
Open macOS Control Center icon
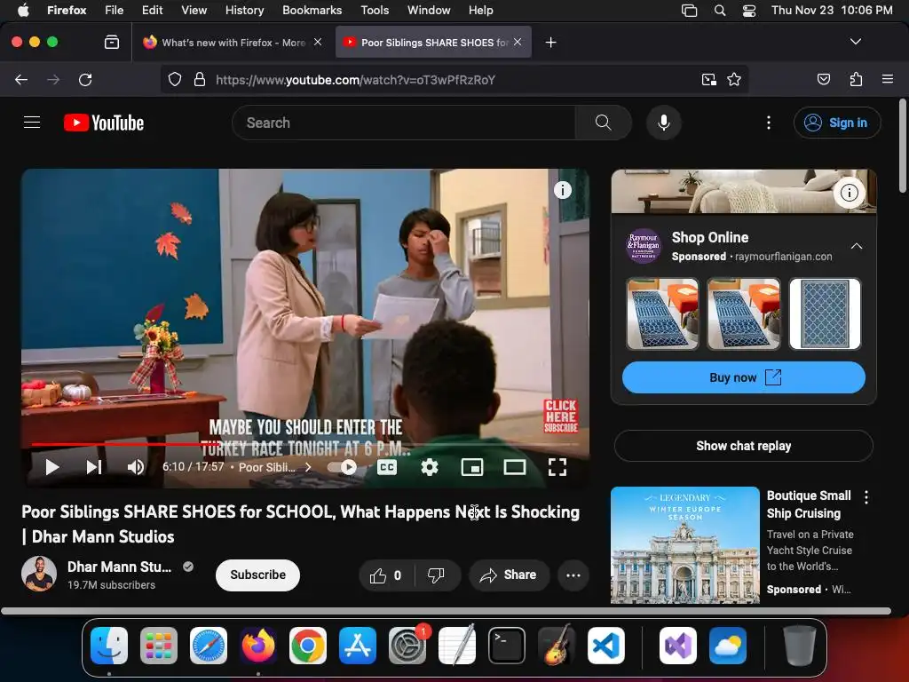pyautogui.click(x=749, y=10)
